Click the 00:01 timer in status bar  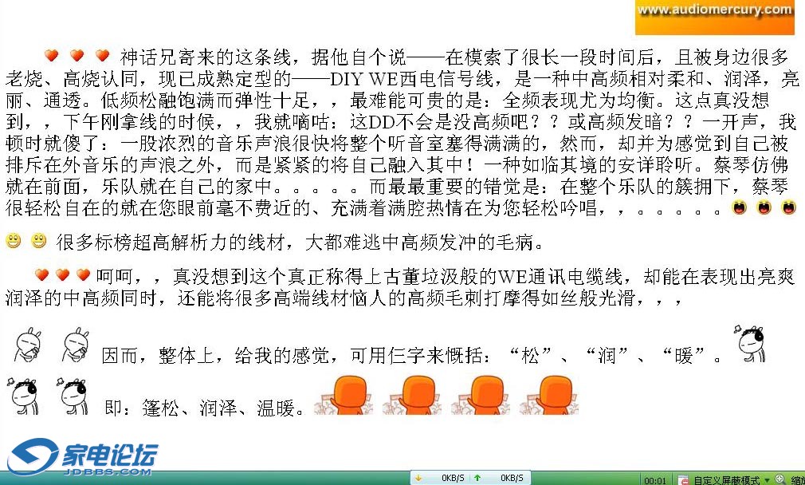point(655,480)
